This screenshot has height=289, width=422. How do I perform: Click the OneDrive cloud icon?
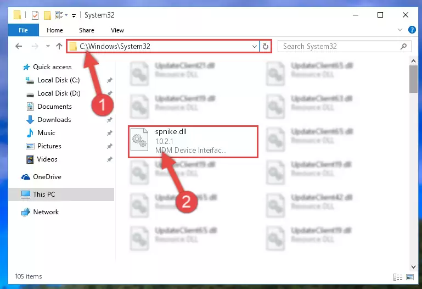tap(26, 177)
